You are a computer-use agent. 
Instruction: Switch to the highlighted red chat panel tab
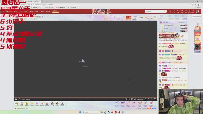[184, 16]
